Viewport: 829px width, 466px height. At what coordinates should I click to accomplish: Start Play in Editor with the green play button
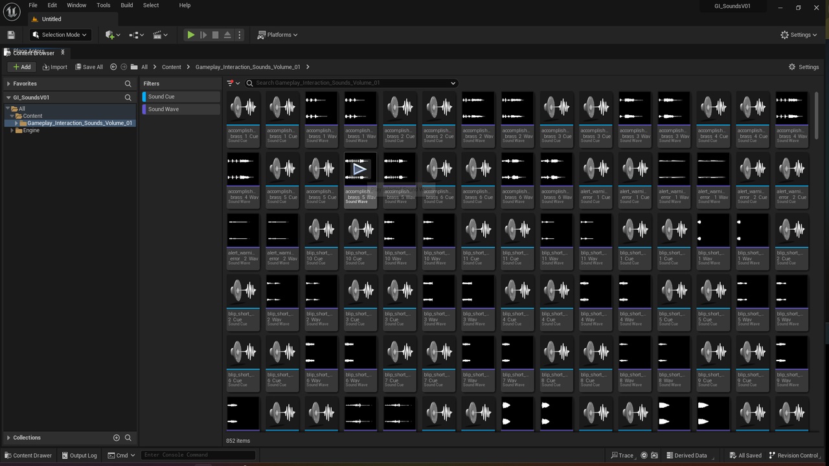191,35
